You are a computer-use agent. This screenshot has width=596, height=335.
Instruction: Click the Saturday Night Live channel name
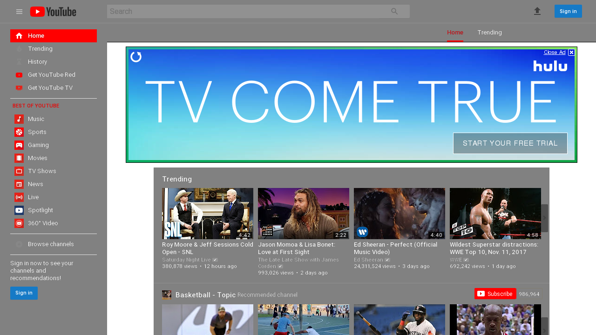click(186, 260)
